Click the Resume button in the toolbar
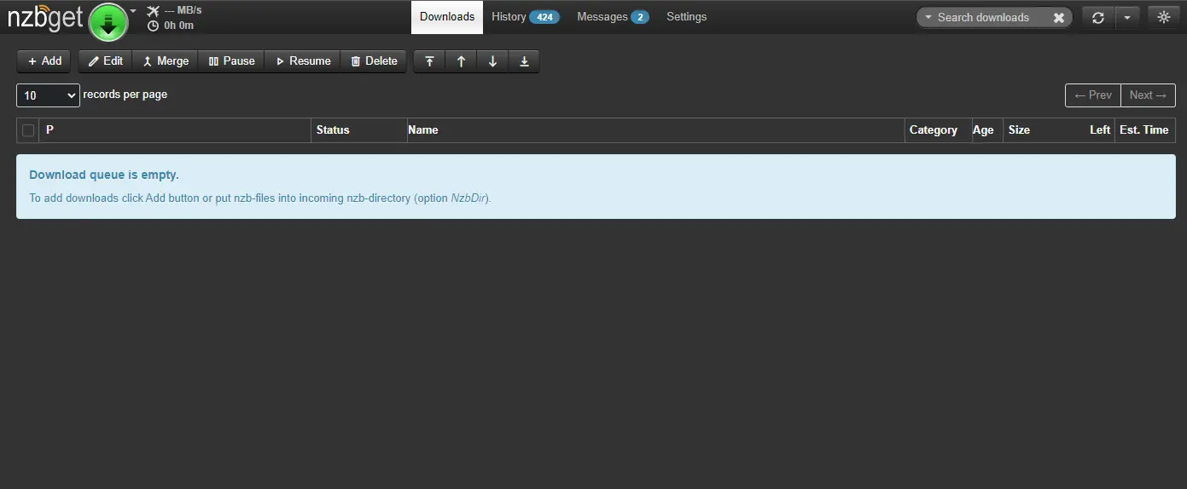1187x489 pixels. [x=303, y=61]
